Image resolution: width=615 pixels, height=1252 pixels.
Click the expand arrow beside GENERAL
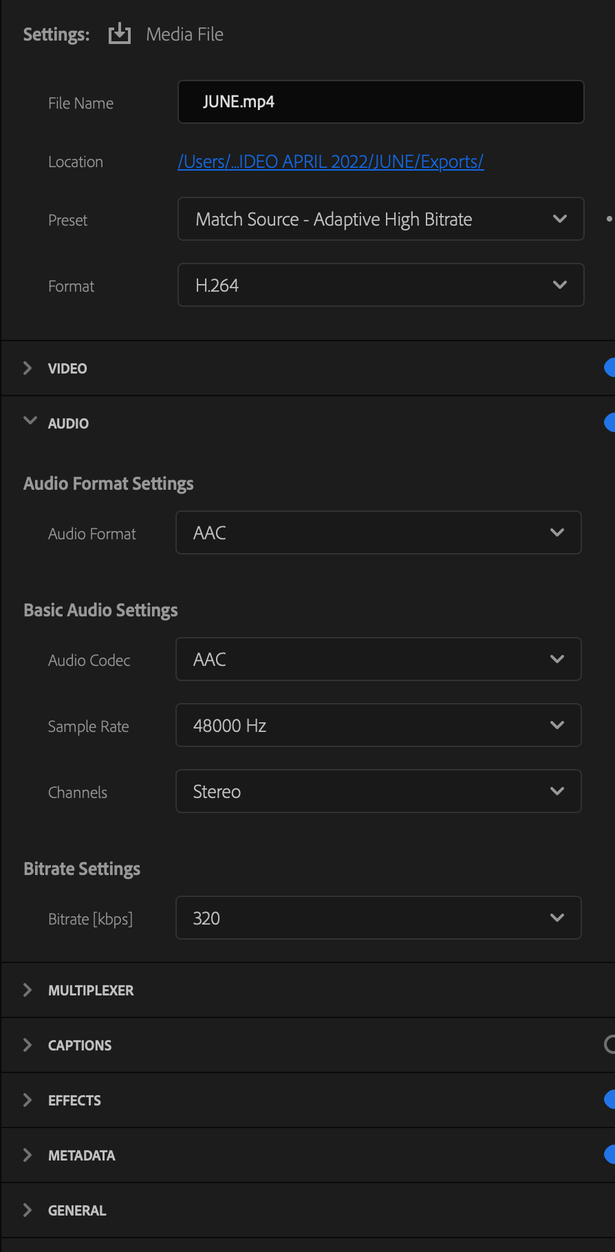(x=26, y=1210)
